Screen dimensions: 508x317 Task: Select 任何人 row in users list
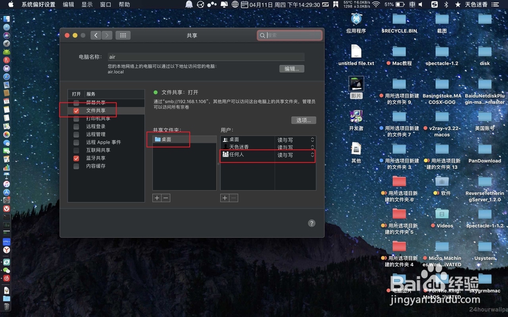[x=268, y=155]
